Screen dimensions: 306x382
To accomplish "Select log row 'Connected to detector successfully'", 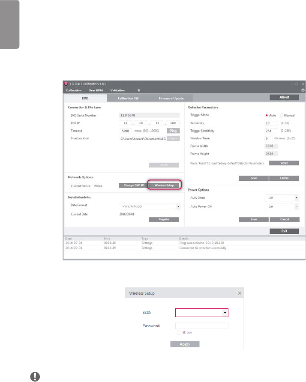I will pyautogui.click(x=184, y=248).
